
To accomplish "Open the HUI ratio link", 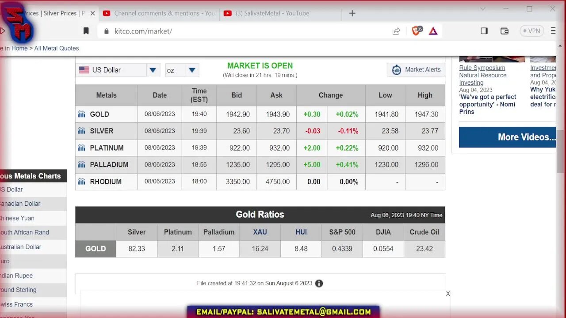I will pyautogui.click(x=301, y=232).
